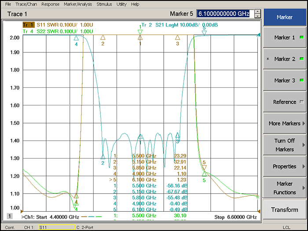Click brown marker 3 triangle at top

coord(178,37)
